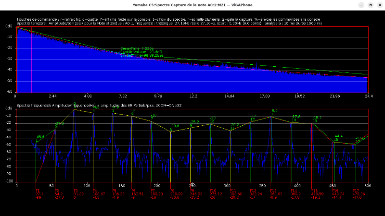Click the -50 dB label on frequency graph

[x=9, y=145]
